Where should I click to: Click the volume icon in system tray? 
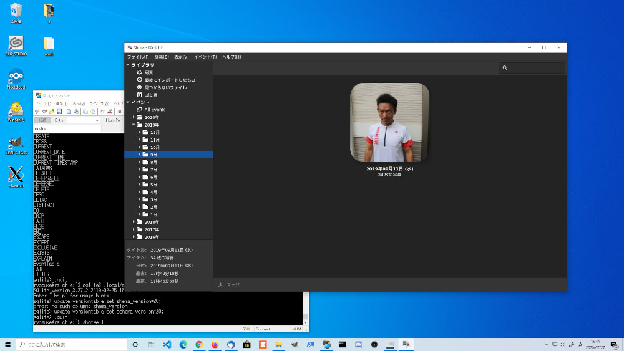[562, 345]
